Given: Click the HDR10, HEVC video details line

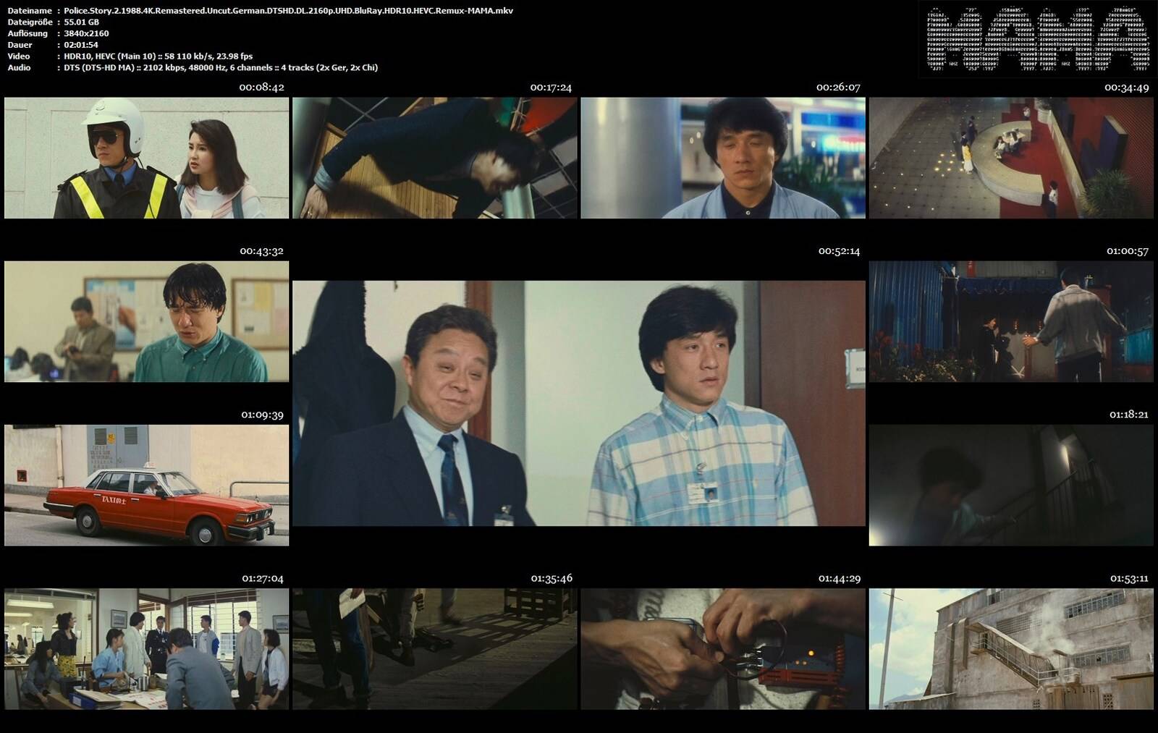Looking at the screenshot, I should (x=158, y=56).
